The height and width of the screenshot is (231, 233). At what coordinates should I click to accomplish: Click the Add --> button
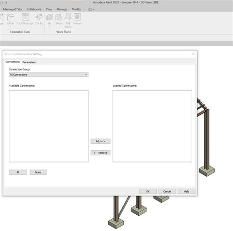[x=100, y=141]
